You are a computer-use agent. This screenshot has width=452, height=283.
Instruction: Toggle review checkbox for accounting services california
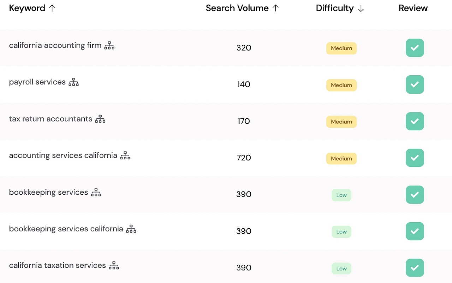click(415, 158)
